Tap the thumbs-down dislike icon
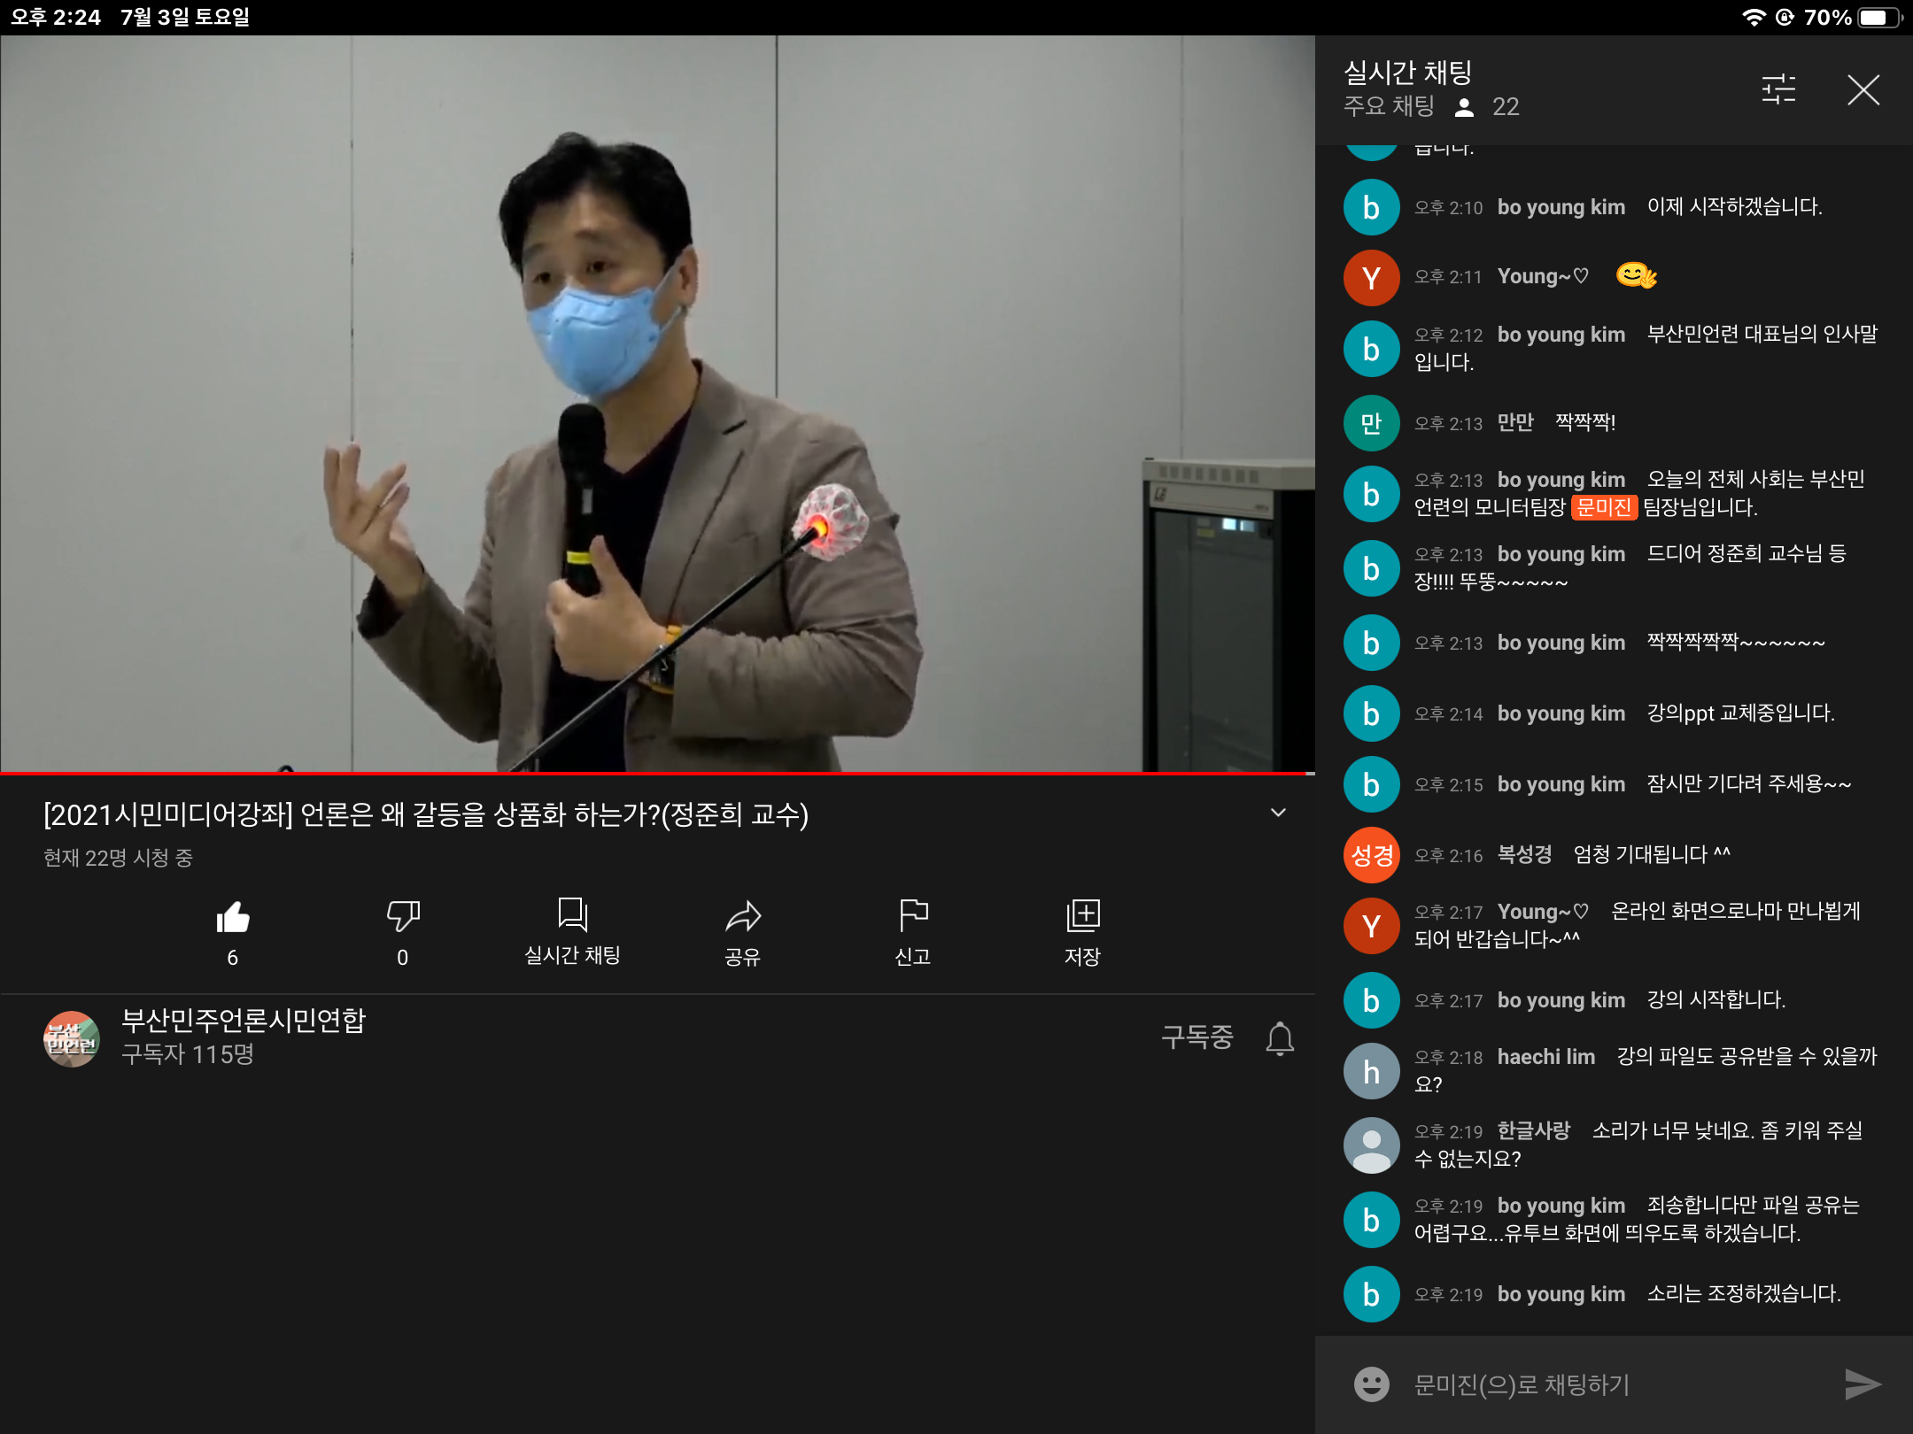The height and width of the screenshot is (1434, 1913). point(403,916)
